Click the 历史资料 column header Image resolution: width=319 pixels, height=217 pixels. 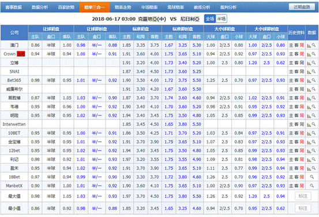pos(297,32)
